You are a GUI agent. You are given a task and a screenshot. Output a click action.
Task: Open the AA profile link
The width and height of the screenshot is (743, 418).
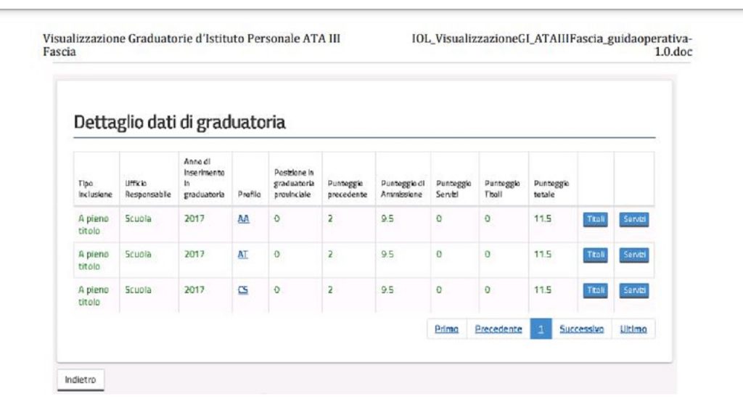244,220
